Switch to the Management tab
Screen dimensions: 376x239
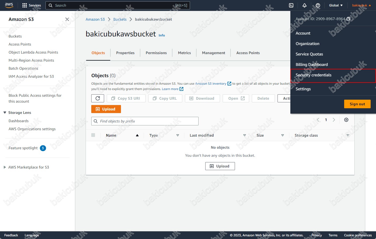[214, 53]
